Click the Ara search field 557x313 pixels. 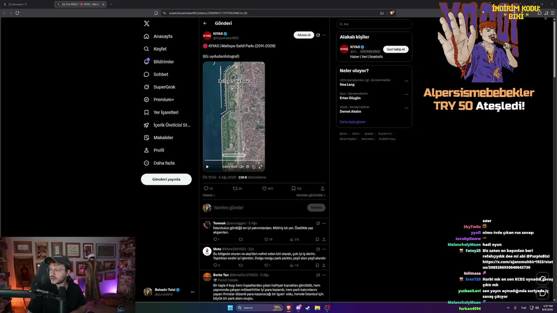374,24
